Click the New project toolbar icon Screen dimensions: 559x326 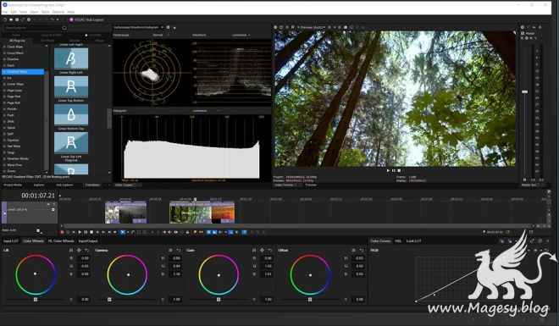pyautogui.click(x=5, y=19)
